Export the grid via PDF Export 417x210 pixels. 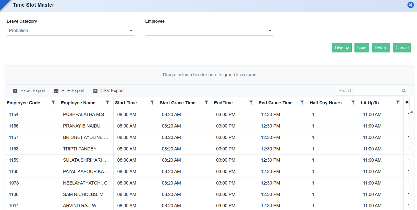tap(69, 91)
